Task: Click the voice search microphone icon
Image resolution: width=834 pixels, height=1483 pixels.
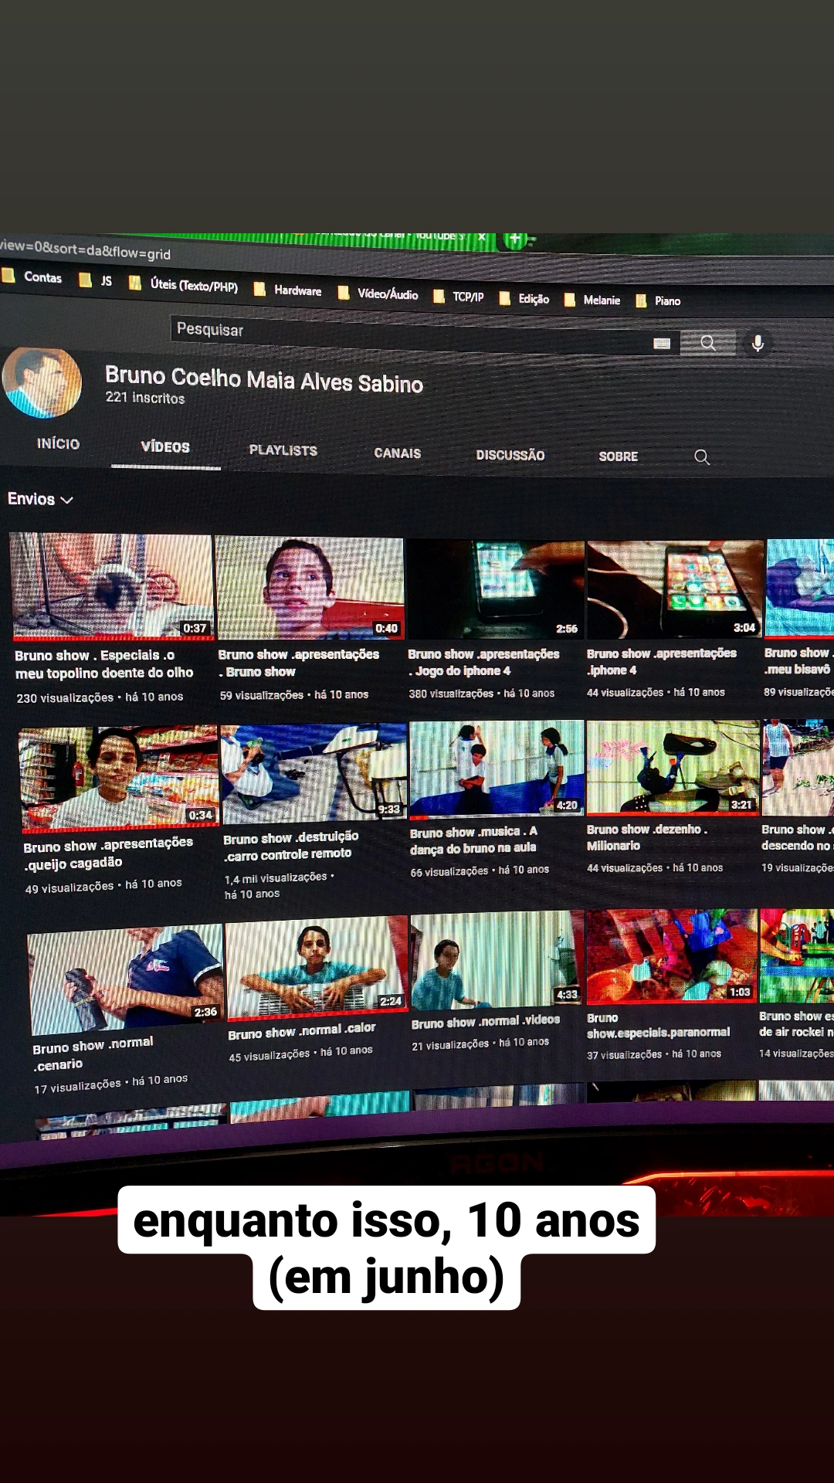Action: click(758, 344)
